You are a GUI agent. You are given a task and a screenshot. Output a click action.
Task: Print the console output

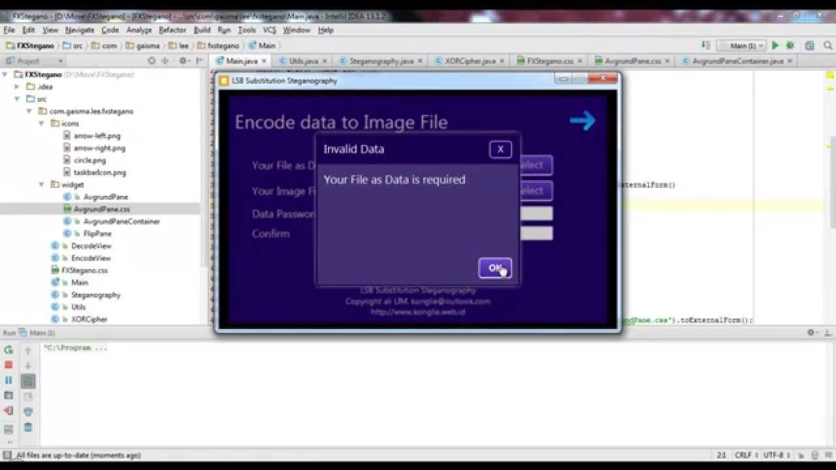click(x=28, y=412)
